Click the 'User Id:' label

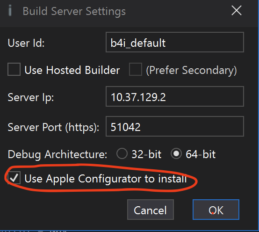click(26, 43)
